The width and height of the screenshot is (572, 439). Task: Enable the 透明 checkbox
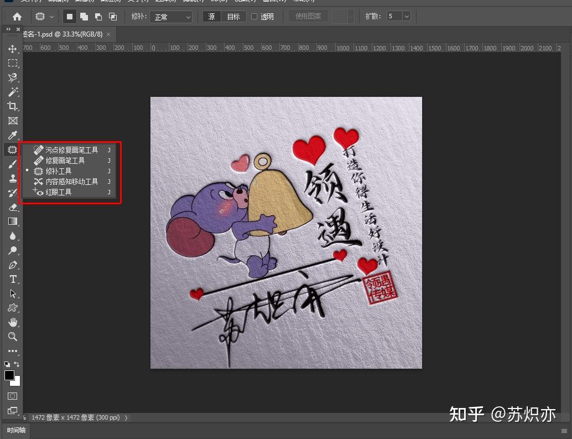click(x=254, y=17)
